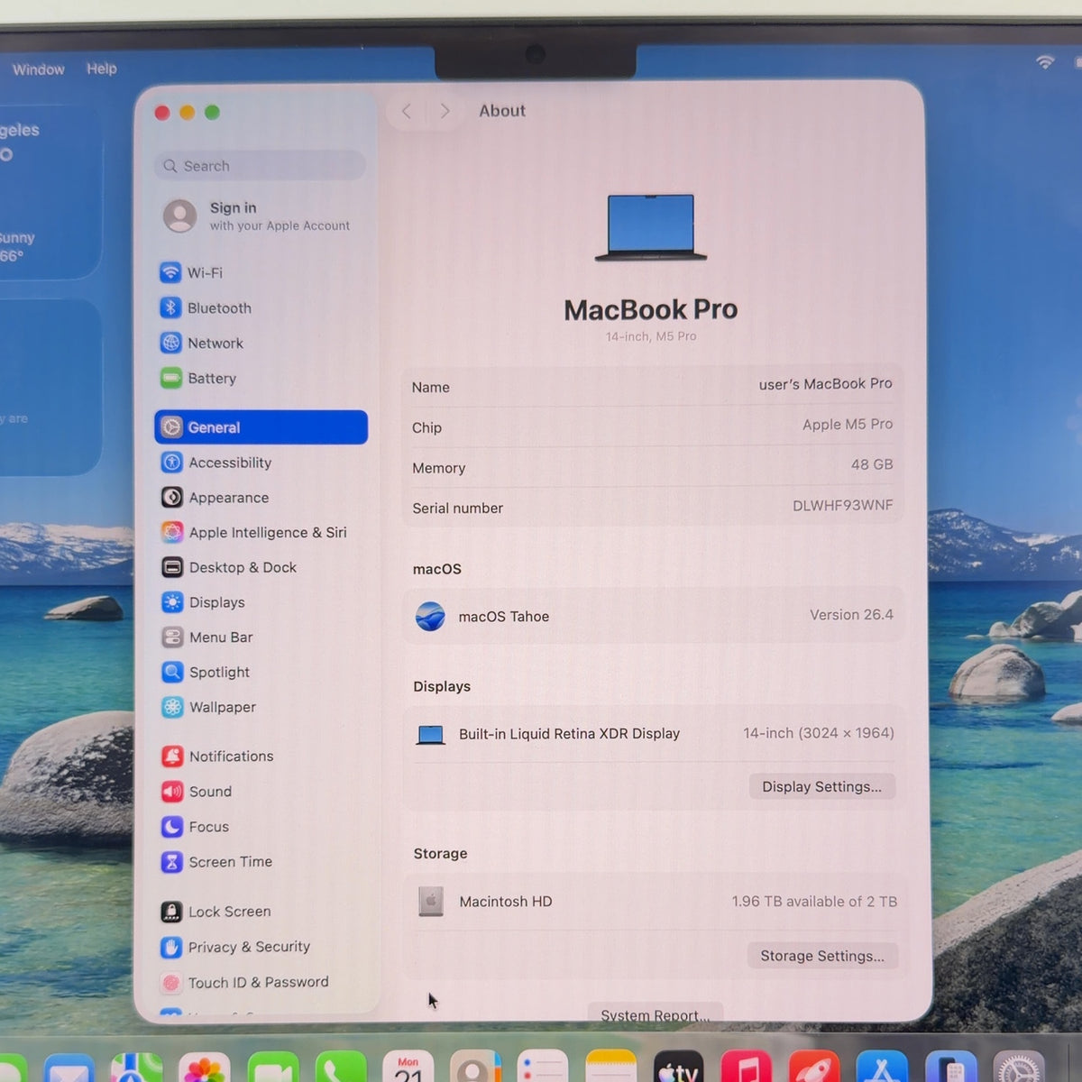Click "Version 26.4" text
The height and width of the screenshot is (1082, 1082).
tap(851, 615)
